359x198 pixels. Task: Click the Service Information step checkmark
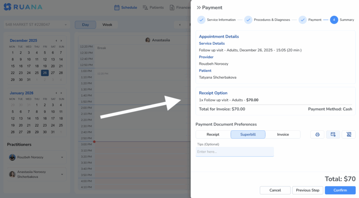[201, 20]
